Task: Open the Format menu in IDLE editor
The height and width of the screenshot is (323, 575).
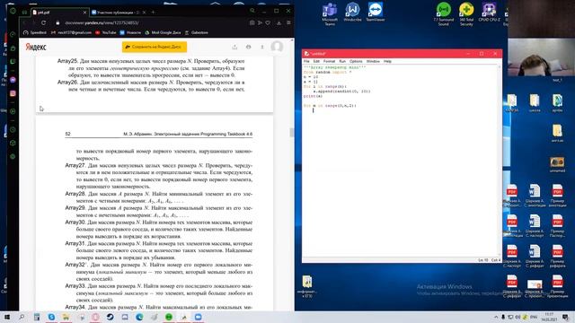Action: pyautogui.click(x=330, y=61)
